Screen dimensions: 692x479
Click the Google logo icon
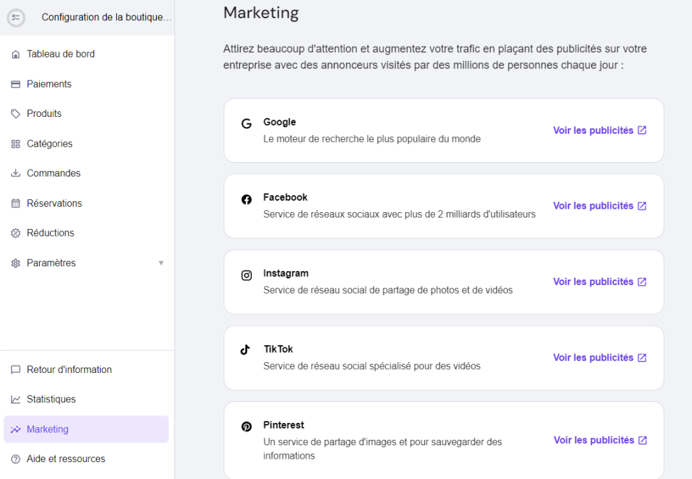tap(247, 124)
